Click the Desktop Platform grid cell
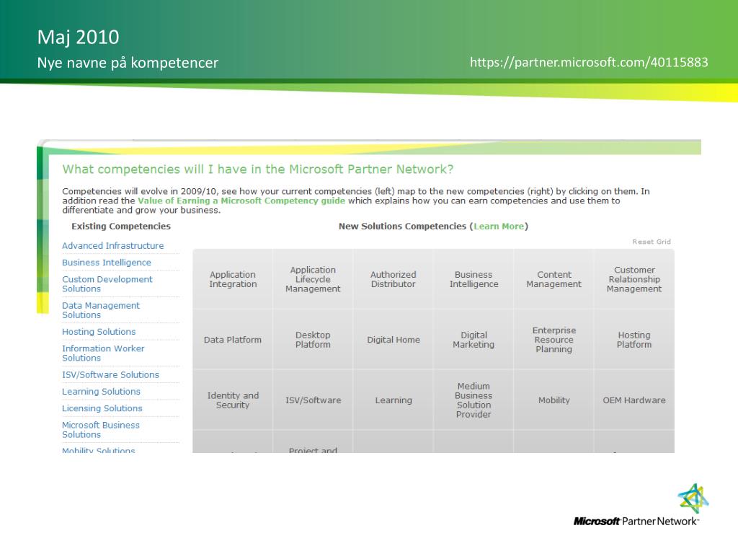This screenshot has height=554, width=738. tap(313, 340)
